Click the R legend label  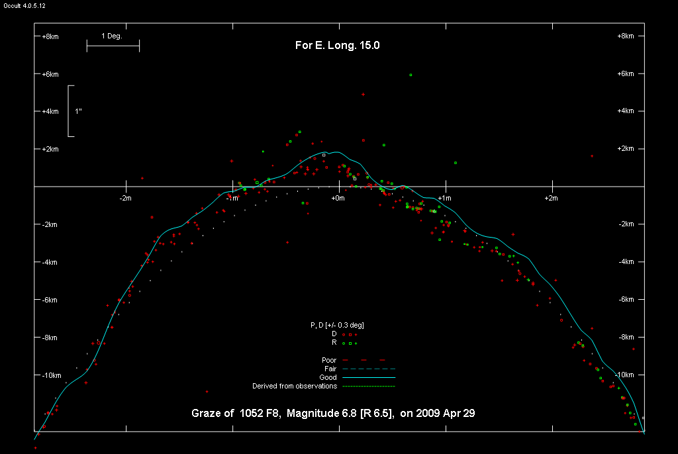tap(334, 342)
